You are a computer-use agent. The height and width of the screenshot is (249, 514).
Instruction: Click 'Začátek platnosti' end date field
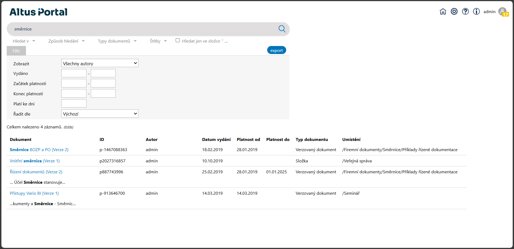pyautogui.click(x=103, y=83)
